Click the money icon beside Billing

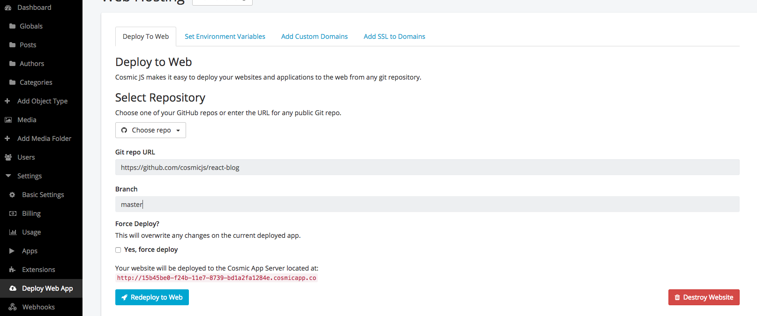13,213
